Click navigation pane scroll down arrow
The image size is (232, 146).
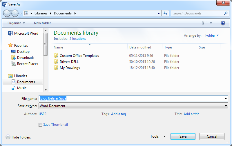click(x=46, y=90)
